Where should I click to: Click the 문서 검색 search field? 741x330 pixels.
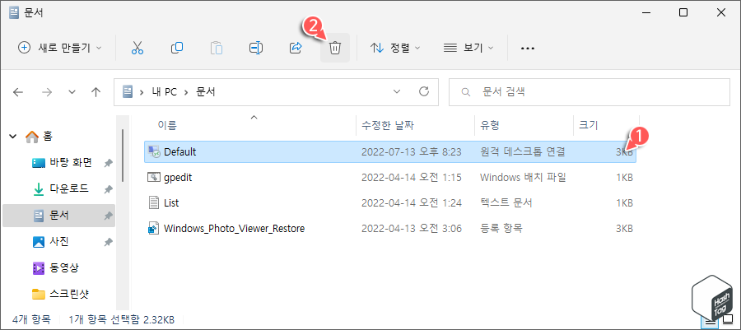point(590,91)
